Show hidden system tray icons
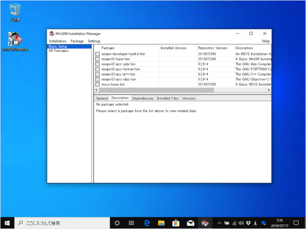The width and height of the screenshot is (306, 229). [220, 223]
